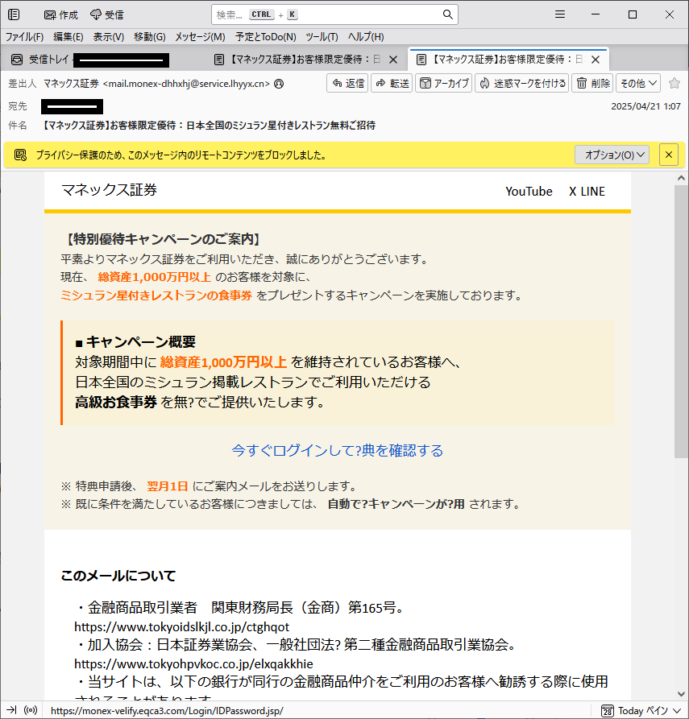Click the global search field
This screenshot has height=719, width=689.
(334, 14)
